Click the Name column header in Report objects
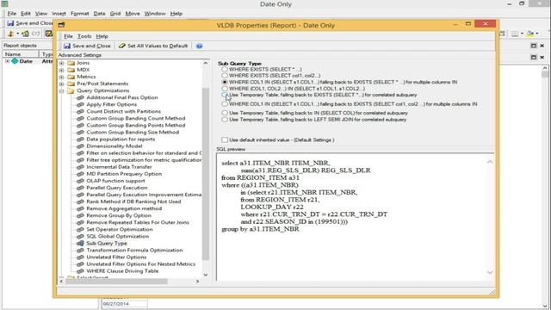551x310 pixels. click(21, 54)
